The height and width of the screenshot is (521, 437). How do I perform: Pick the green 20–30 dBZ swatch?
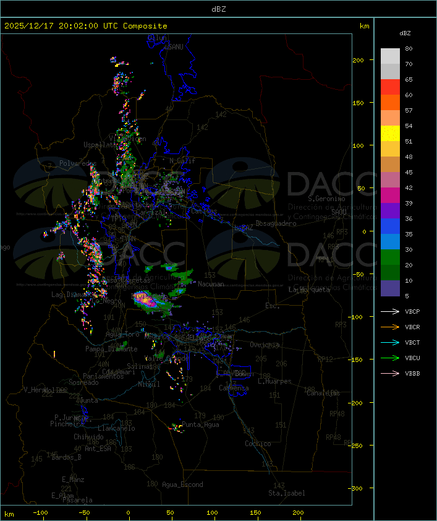click(x=390, y=257)
